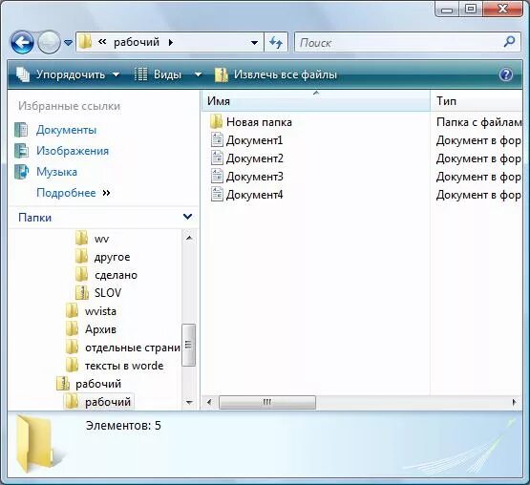
Task: Click the Избранные ссылки heading
Action: 70,106
